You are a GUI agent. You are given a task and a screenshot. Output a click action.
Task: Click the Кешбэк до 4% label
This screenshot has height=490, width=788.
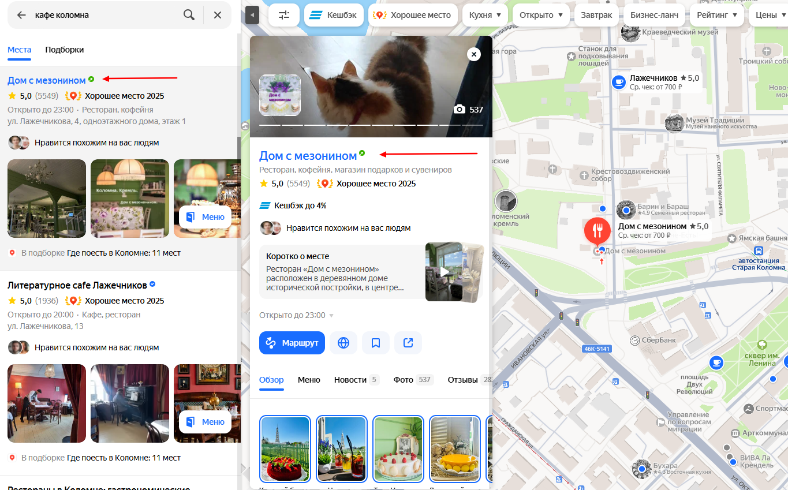tap(301, 205)
